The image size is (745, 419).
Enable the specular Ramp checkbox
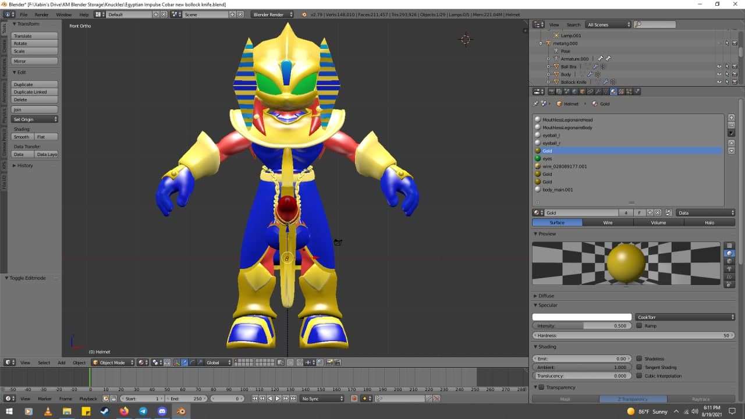click(639, 326)
